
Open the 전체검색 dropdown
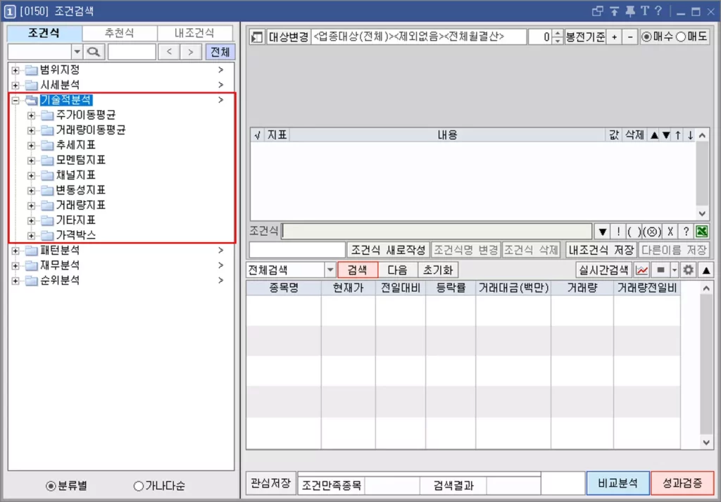330,270
